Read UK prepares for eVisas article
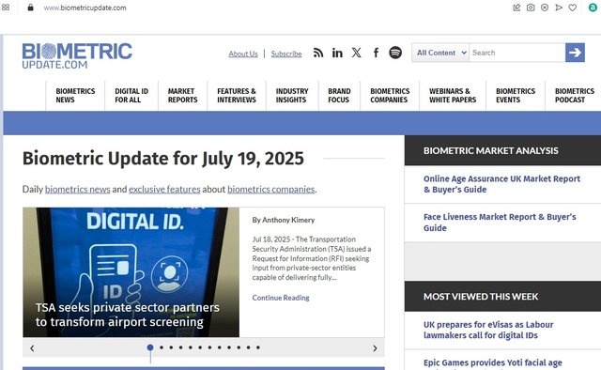Viewport: 601px width, 370px height. 488,330
